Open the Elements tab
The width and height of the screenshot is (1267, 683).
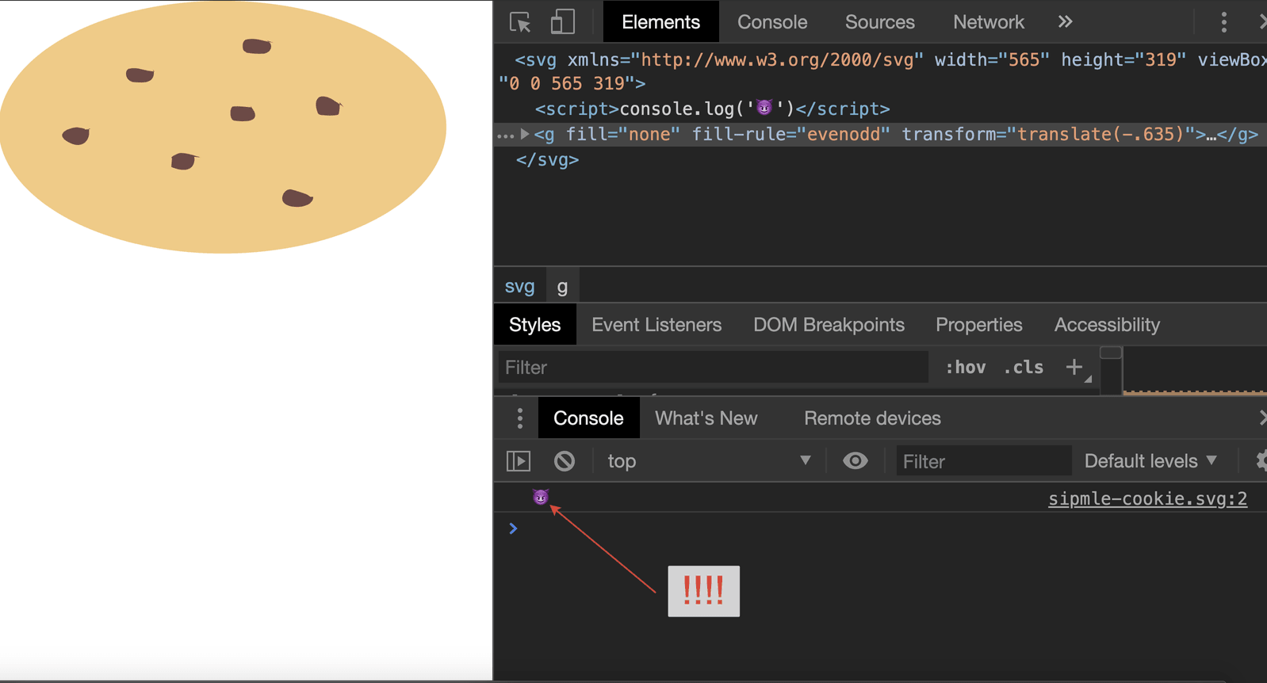click(660, 22)
